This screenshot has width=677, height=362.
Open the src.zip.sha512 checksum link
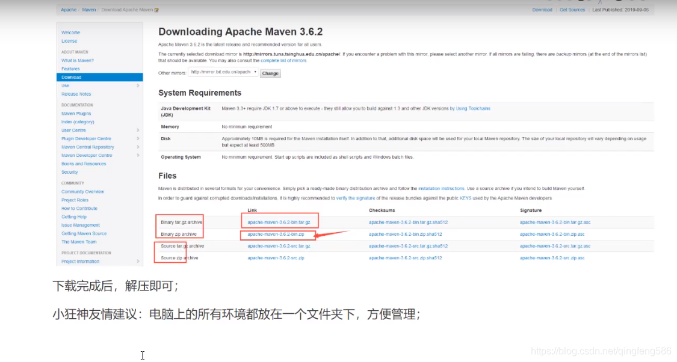(x=406, y=258)
